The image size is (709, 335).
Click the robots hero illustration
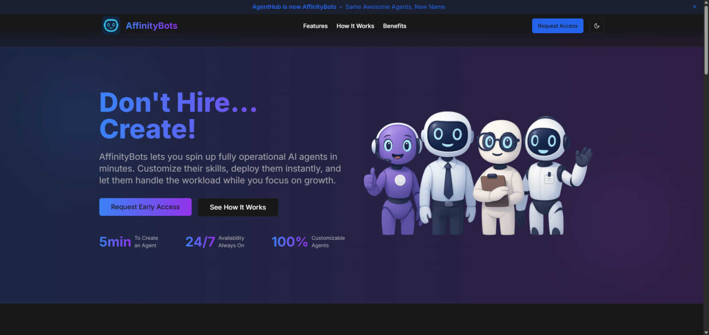tap(478, 173)
